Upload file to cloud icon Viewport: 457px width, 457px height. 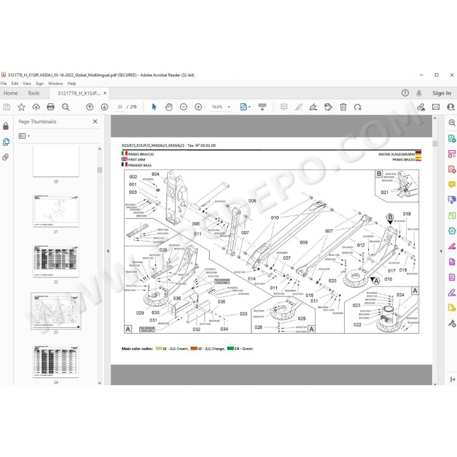(36, 107)
